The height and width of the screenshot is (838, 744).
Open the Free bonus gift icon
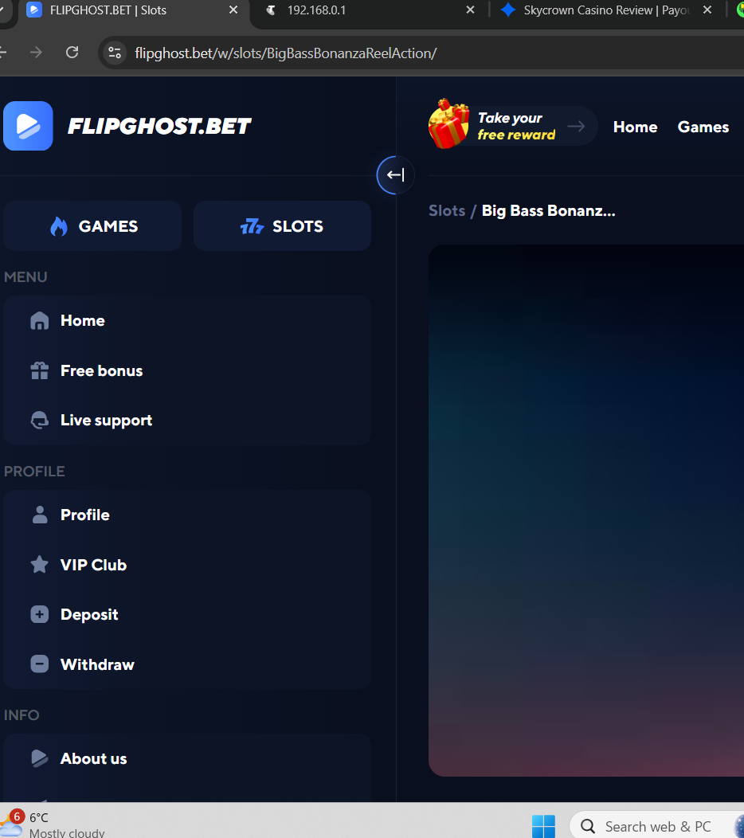pos(40,371)
